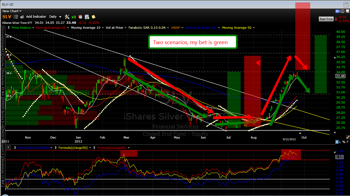Toggle the A (arithmetic) scale option
The height and width of the screenshot is (196, 350).
(x=337, y=142)
